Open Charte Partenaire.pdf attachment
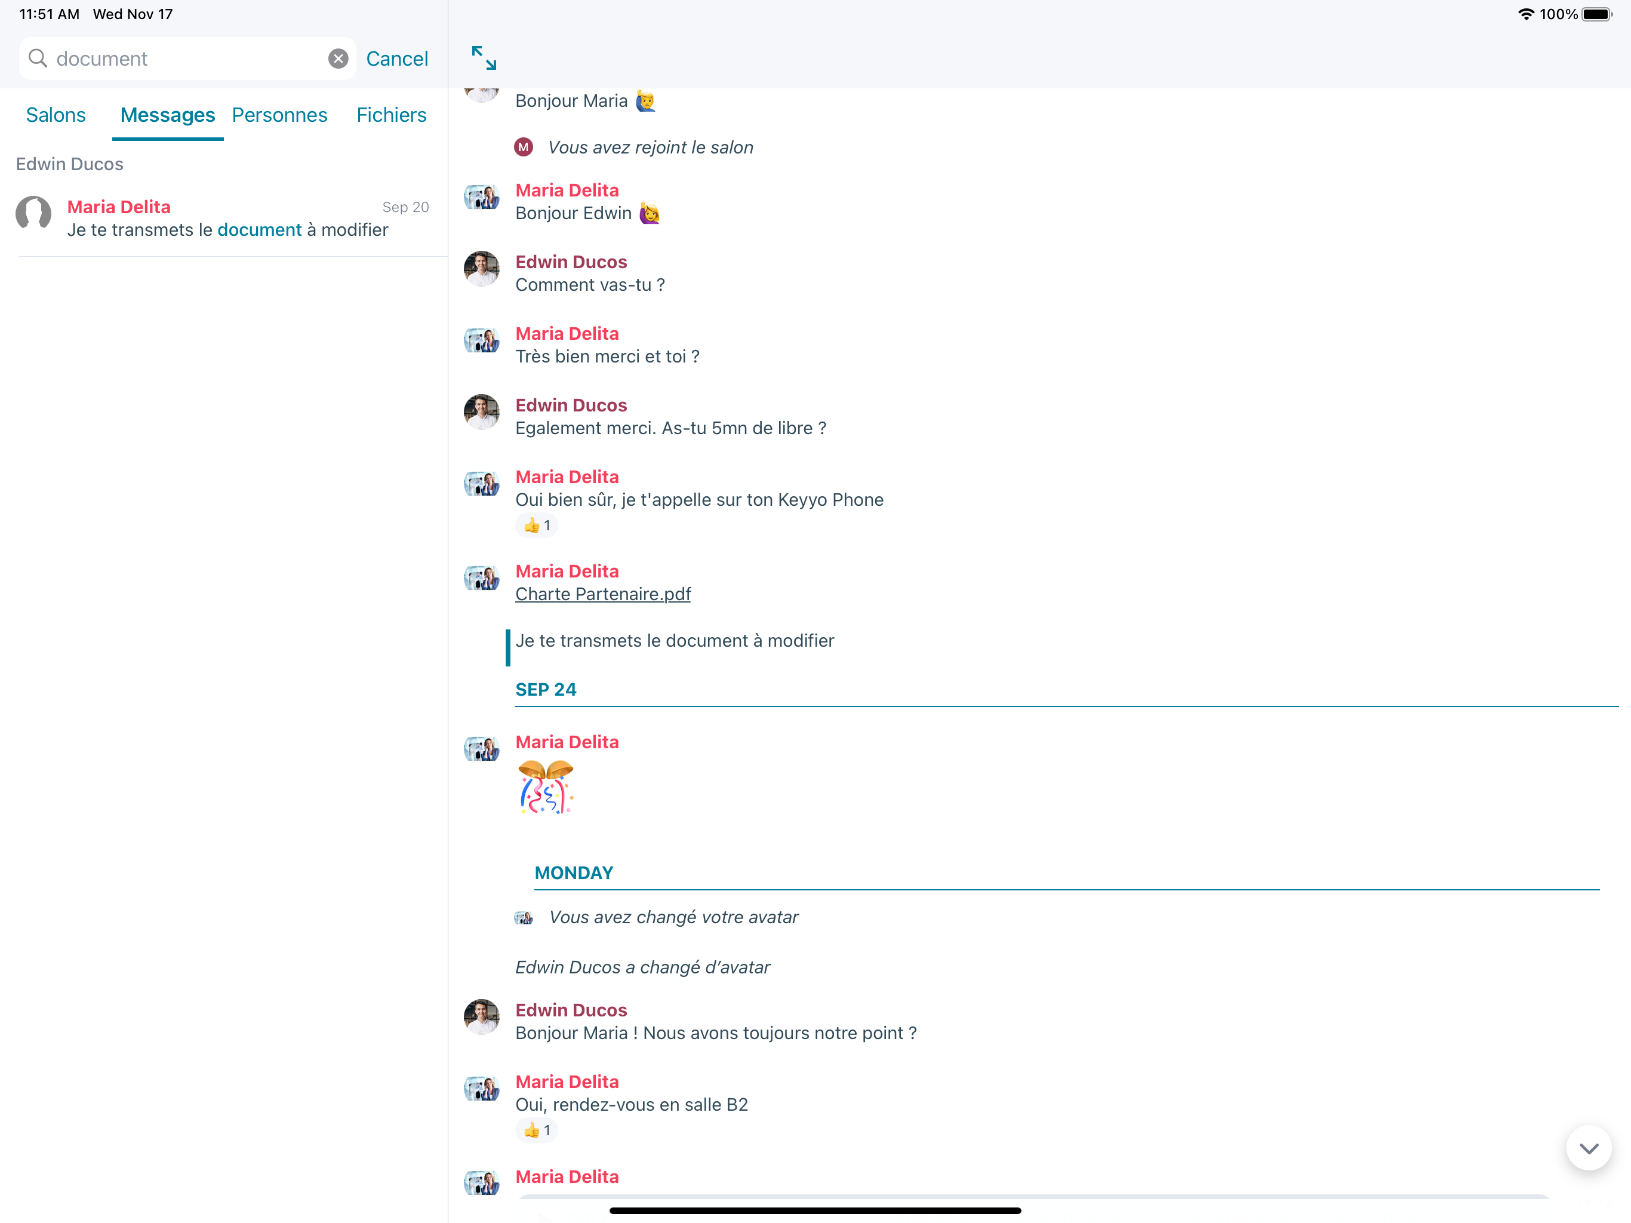Screen dimensions: 1631x1223 [602, 594]
